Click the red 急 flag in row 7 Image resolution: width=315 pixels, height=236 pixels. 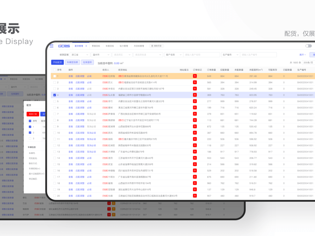[x=195, y=114]
